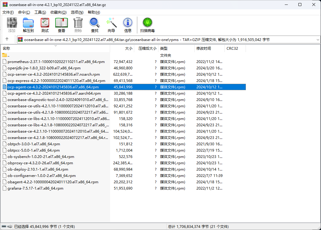321x230 pixels.
Task: Open the Help (帮助) menu
Action: [94, 12]
